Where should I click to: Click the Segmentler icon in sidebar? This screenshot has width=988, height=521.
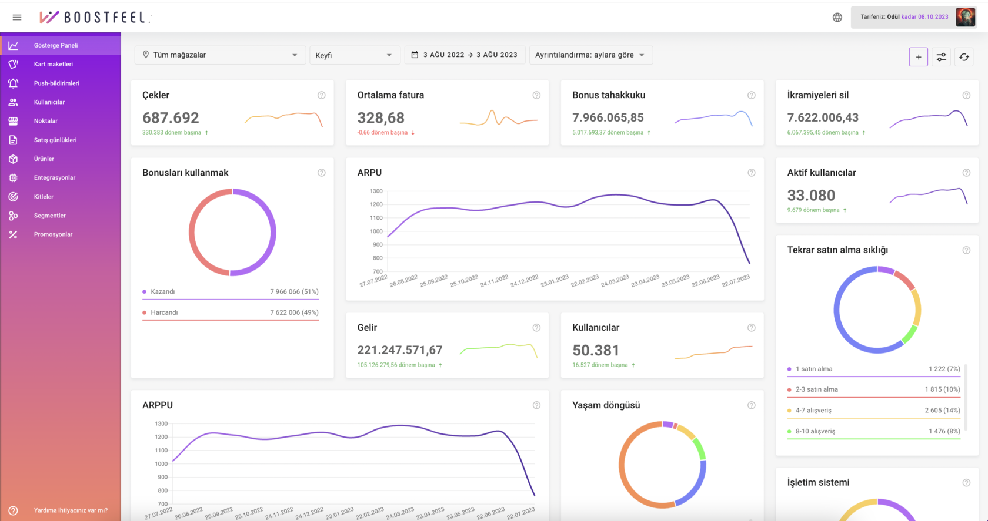(13, 216)
